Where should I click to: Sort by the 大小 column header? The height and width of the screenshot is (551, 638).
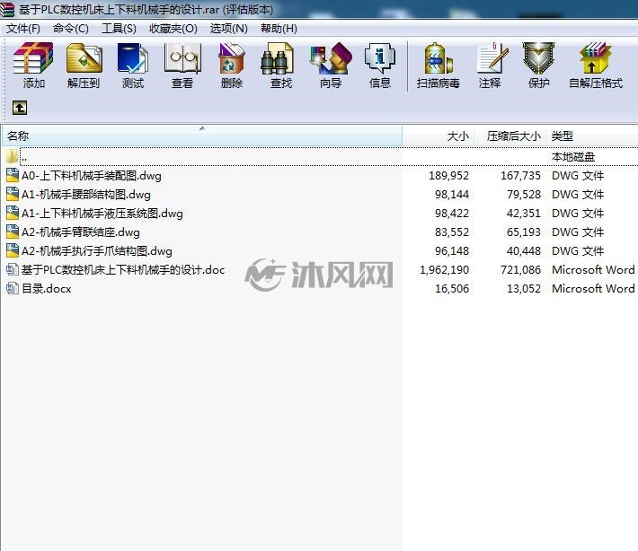tap(439, 136)
